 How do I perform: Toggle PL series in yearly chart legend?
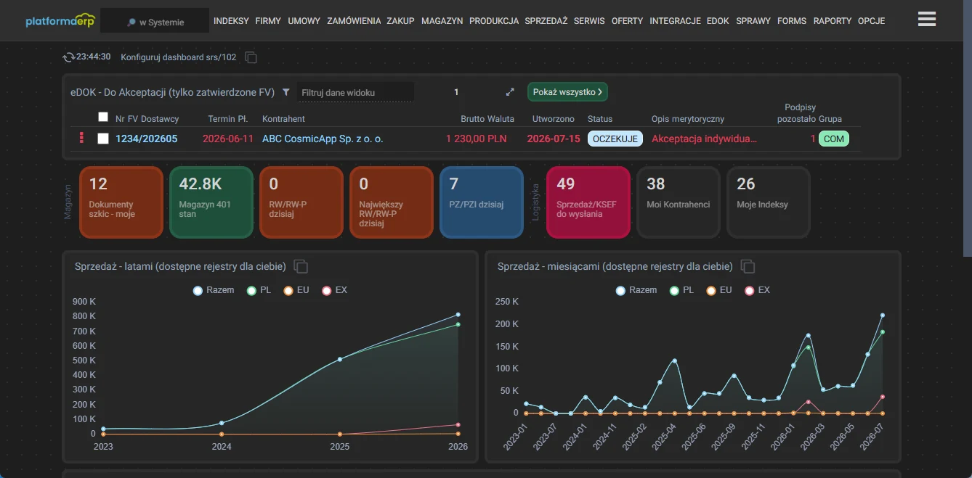[259, 290]
